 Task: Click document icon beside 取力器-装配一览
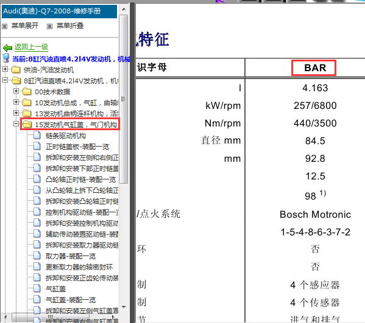(37, 255)
